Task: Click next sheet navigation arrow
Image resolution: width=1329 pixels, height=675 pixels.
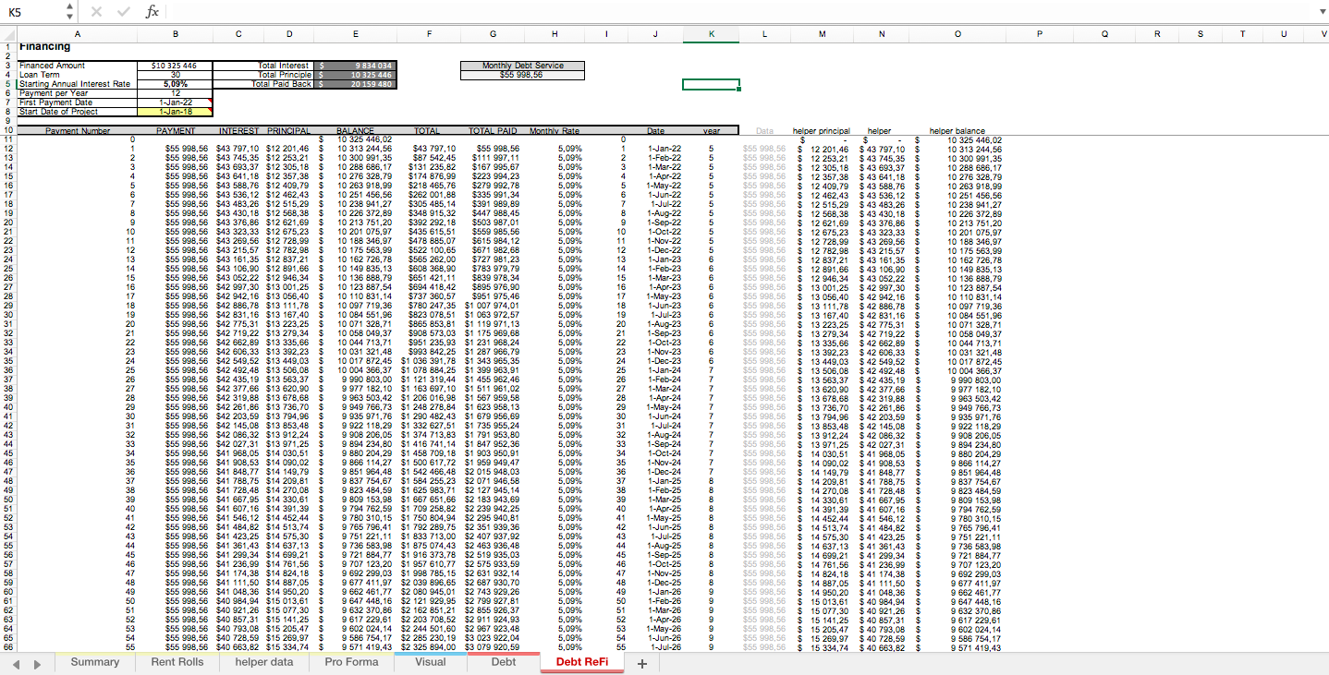Action: [x=36, y=664]
